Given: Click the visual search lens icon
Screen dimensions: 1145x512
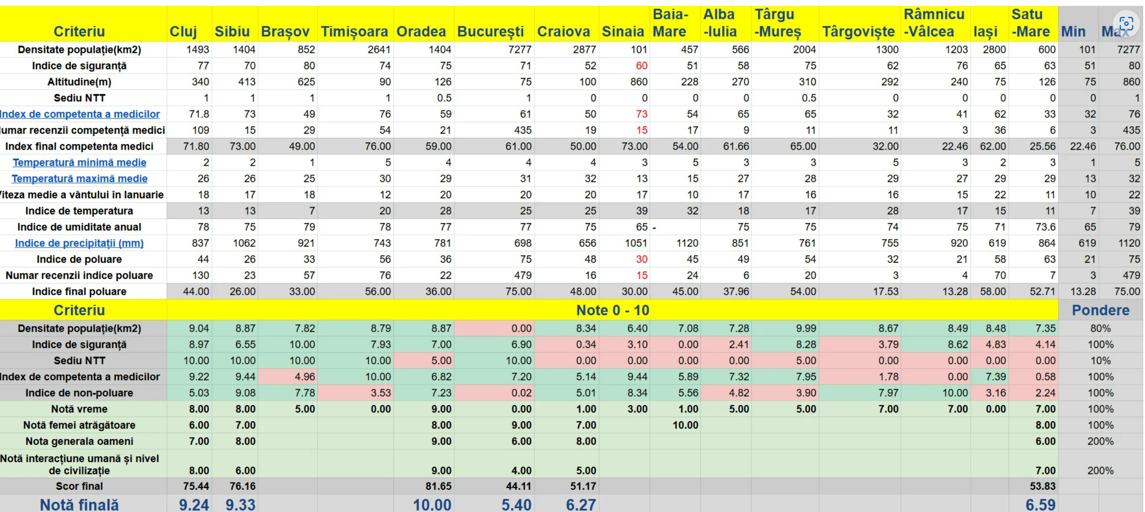Looking at the screenshot, I should 1126,24.
